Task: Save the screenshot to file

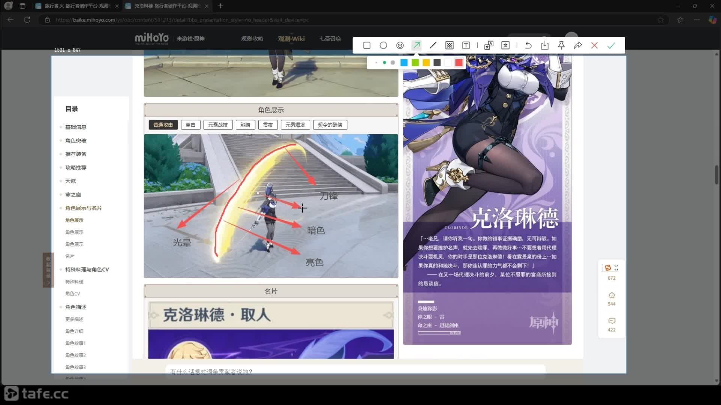Action: pos(545,45)
